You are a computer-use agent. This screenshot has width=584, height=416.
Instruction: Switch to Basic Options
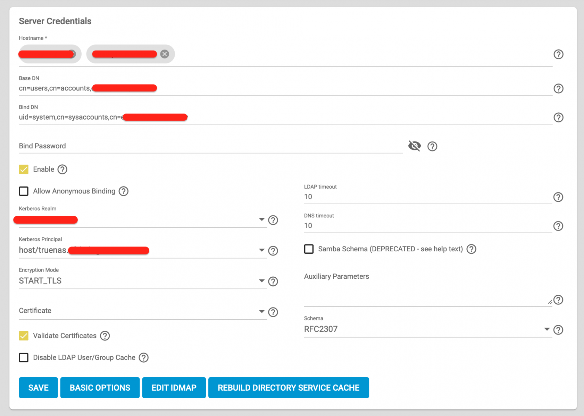pos(100,388)
